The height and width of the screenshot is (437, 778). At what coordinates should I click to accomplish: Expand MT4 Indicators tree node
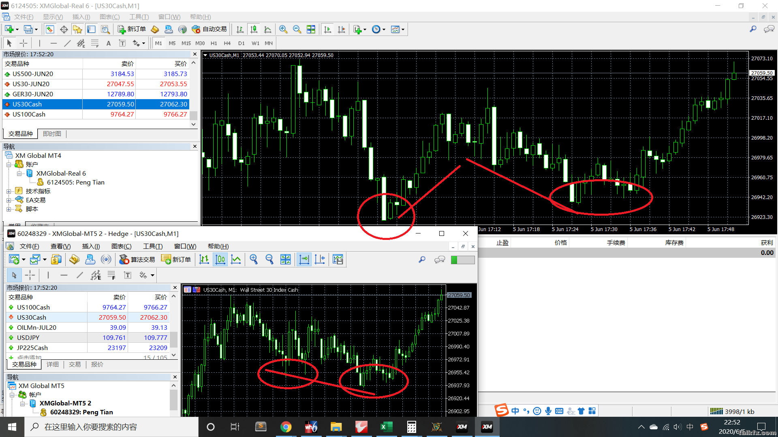pyautogui.click(x=9, y=191)
